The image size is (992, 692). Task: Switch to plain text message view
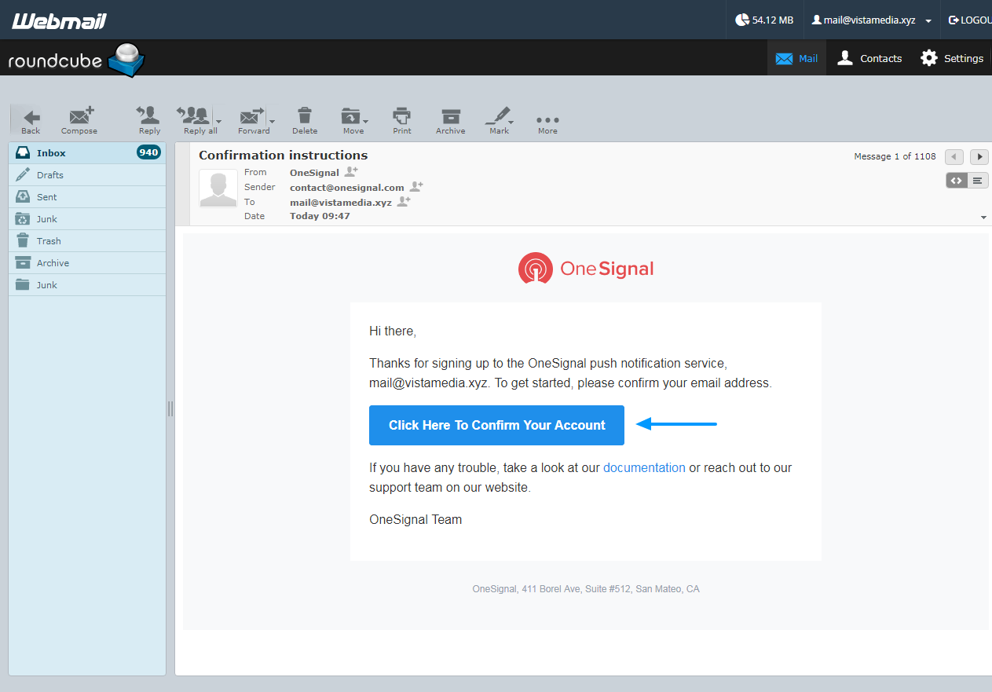coord(978,181)
